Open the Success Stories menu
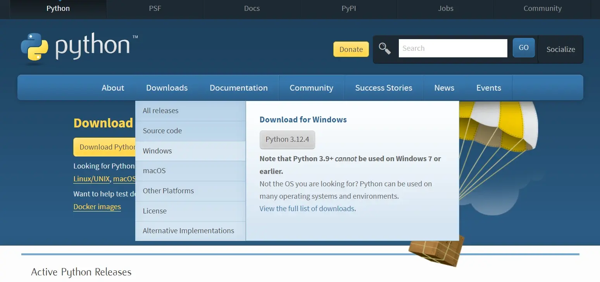 [384, 88]
